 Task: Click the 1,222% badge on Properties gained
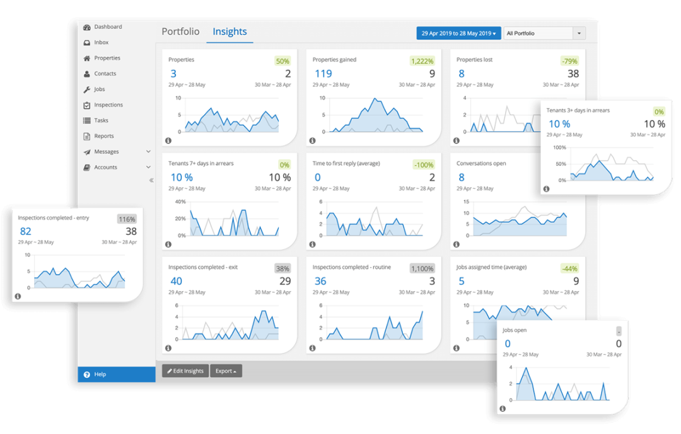click(422, 61)
